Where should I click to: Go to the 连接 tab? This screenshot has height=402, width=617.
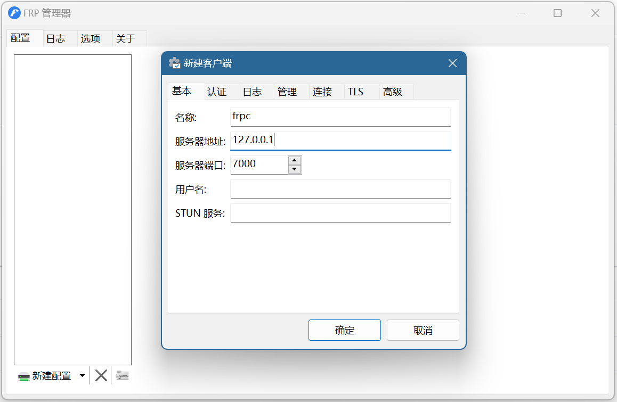point(322,92)
